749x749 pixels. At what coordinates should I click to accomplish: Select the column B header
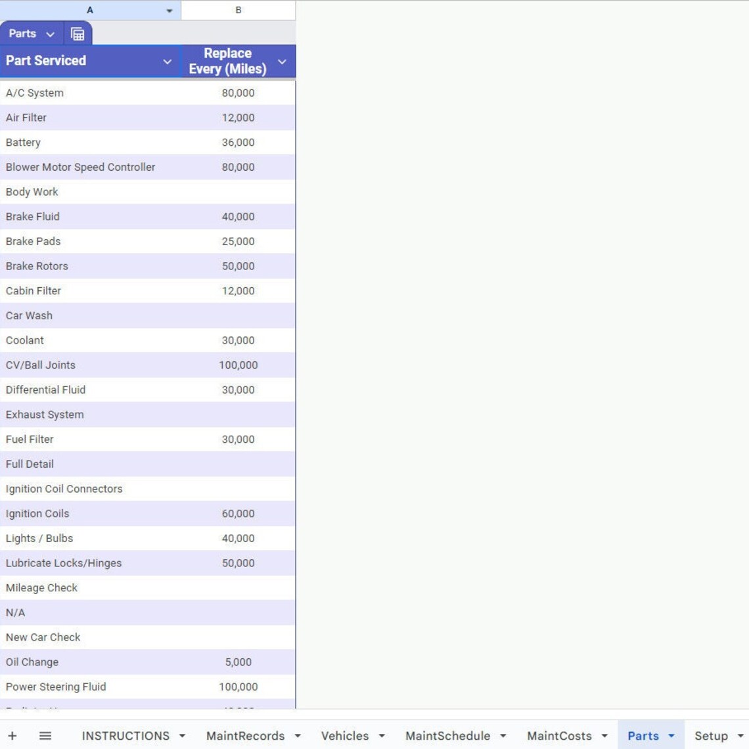coord(238,11)
